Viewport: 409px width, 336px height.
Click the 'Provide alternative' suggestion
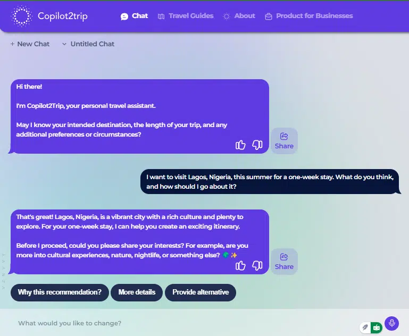(201, 292)
